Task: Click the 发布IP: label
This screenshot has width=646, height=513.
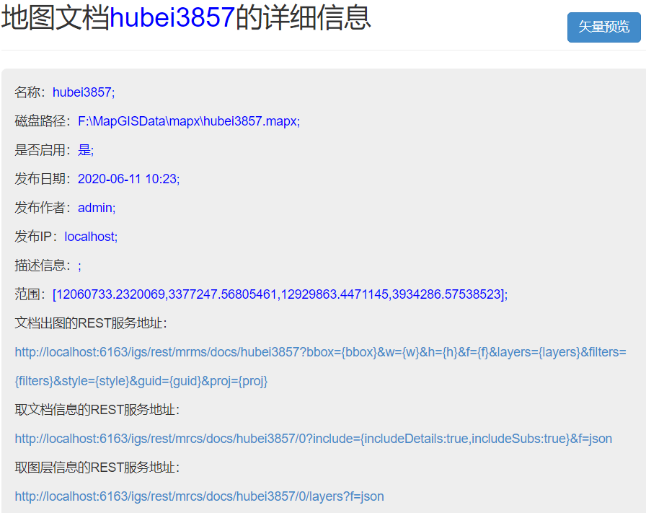Action: [37, 236]
